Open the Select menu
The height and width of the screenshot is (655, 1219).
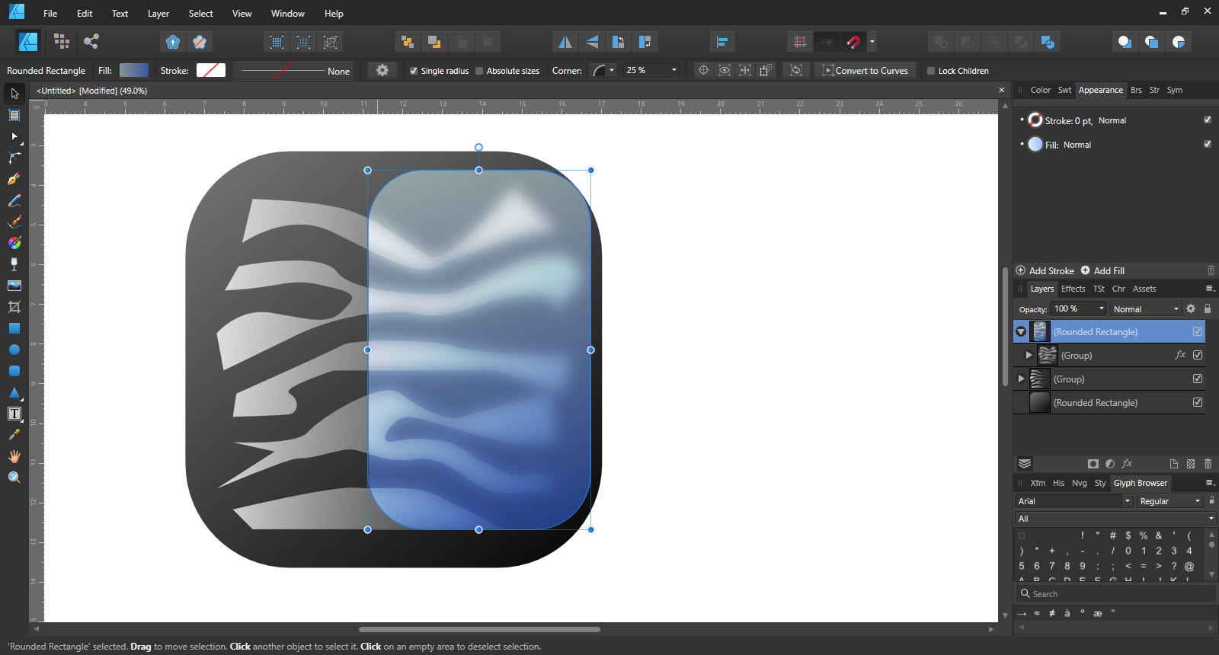point(201,14)
